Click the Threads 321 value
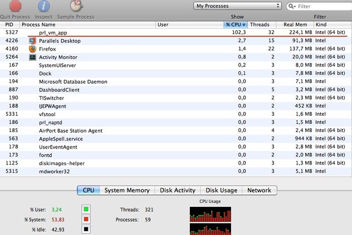Viewport: 352px width, 235px height. (149, 210)
